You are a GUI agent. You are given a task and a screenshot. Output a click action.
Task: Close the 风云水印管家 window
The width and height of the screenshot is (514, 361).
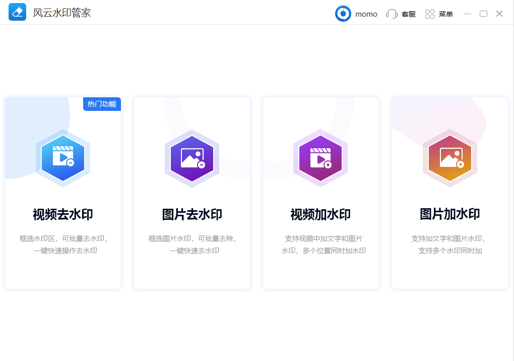click(499, 14)
